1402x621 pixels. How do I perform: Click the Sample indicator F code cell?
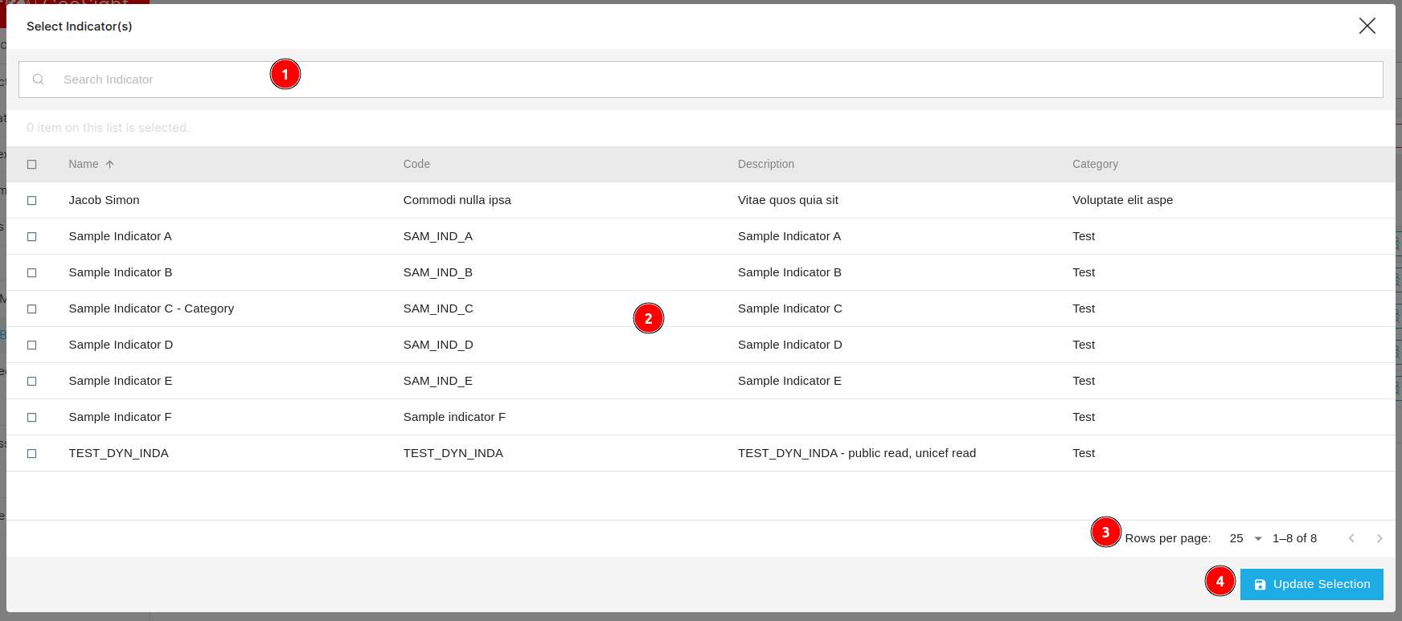coord(454,417)
